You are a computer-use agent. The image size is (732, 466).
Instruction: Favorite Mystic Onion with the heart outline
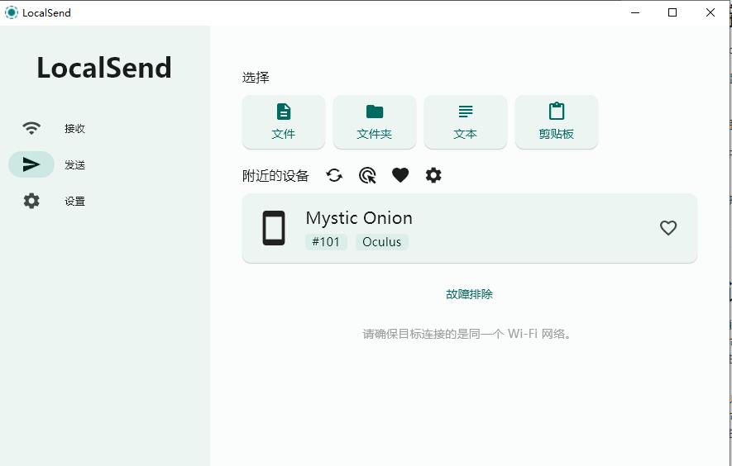(668, 228)
